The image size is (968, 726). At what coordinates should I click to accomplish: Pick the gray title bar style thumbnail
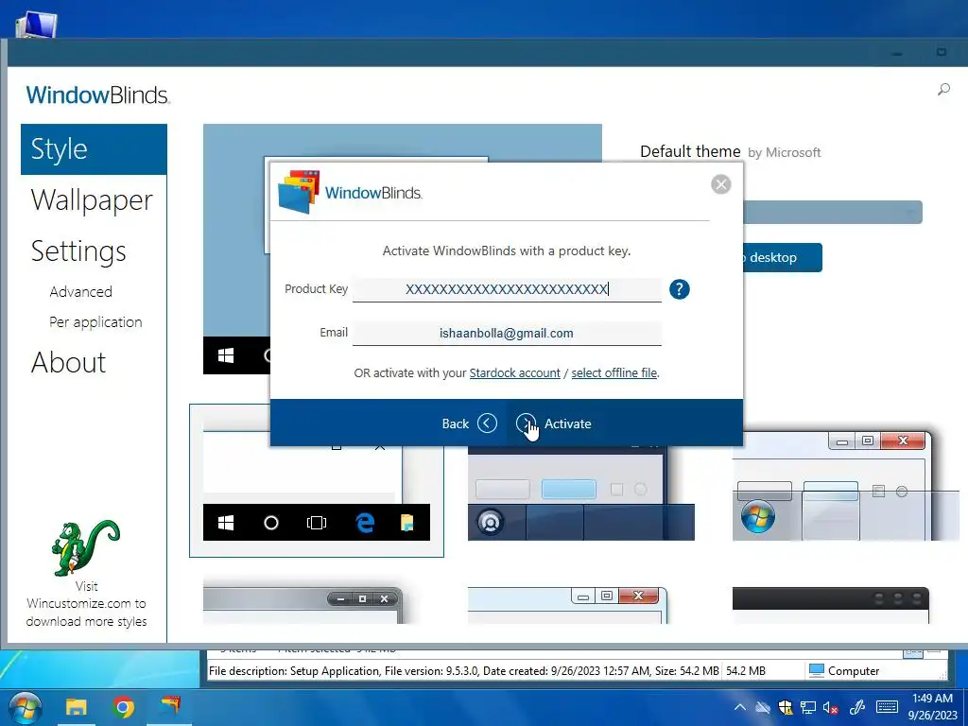coord(303,606)
